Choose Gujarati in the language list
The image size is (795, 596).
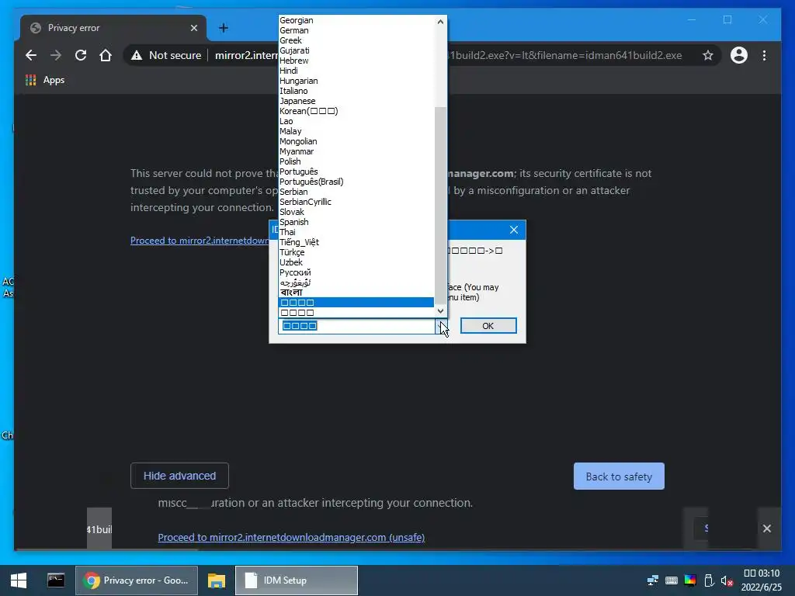tap(356, 50)
